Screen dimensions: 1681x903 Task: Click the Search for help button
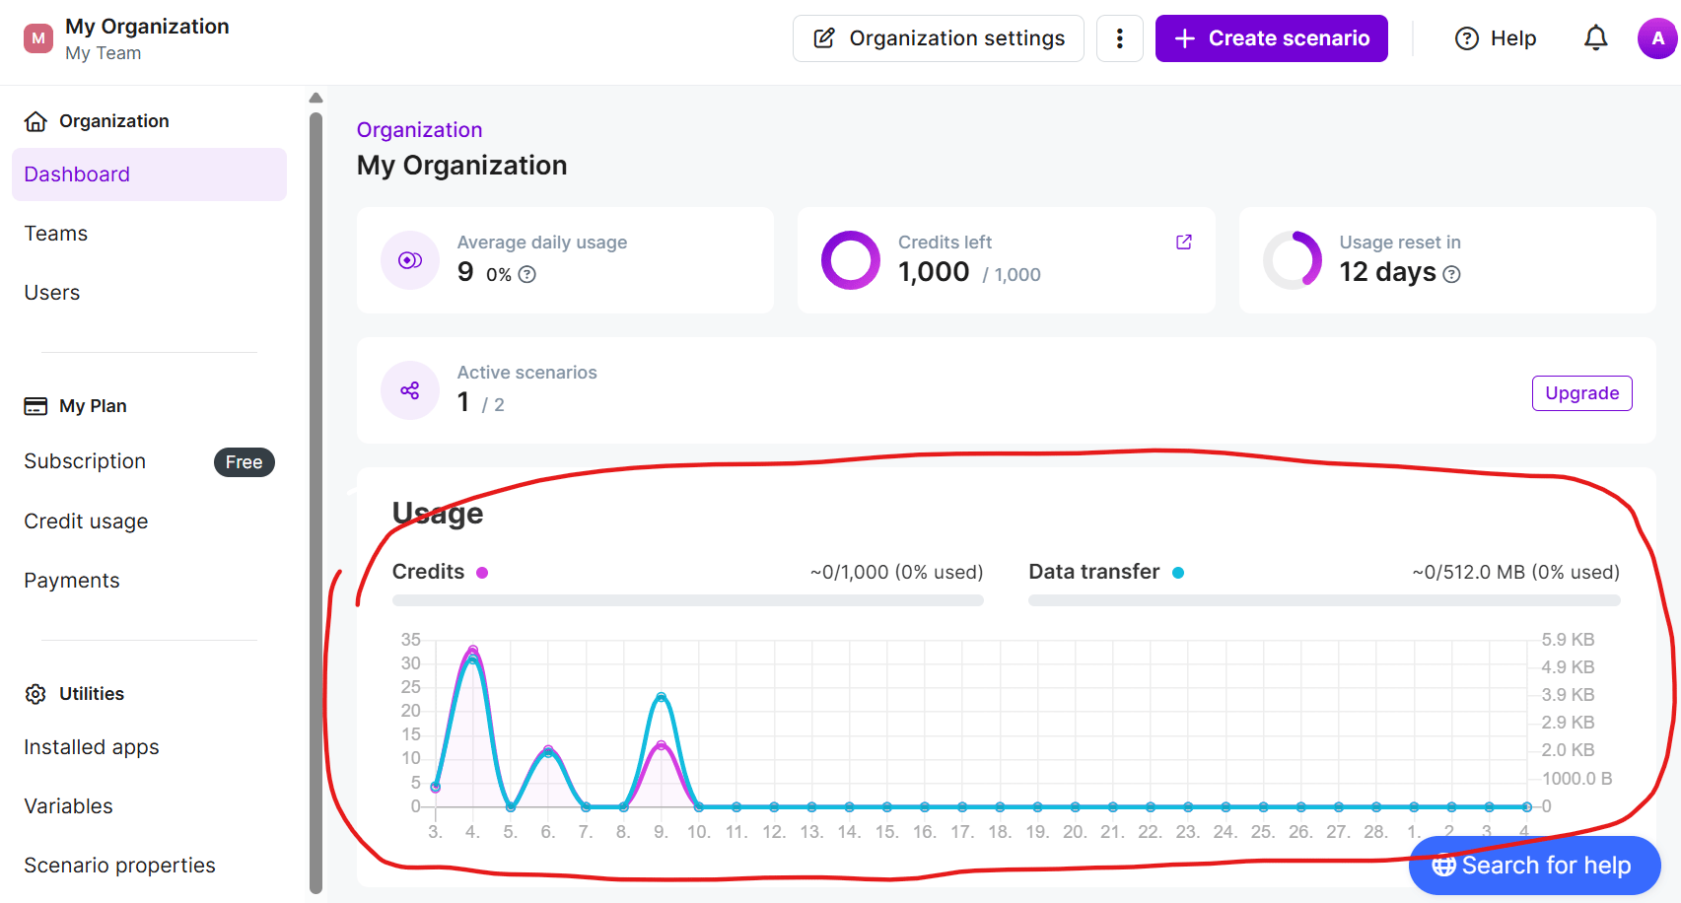(1535, 866)
